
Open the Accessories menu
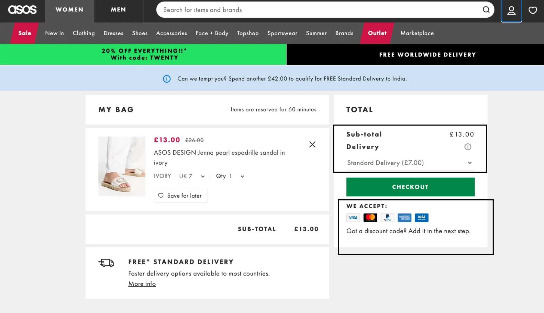(172, 33)
